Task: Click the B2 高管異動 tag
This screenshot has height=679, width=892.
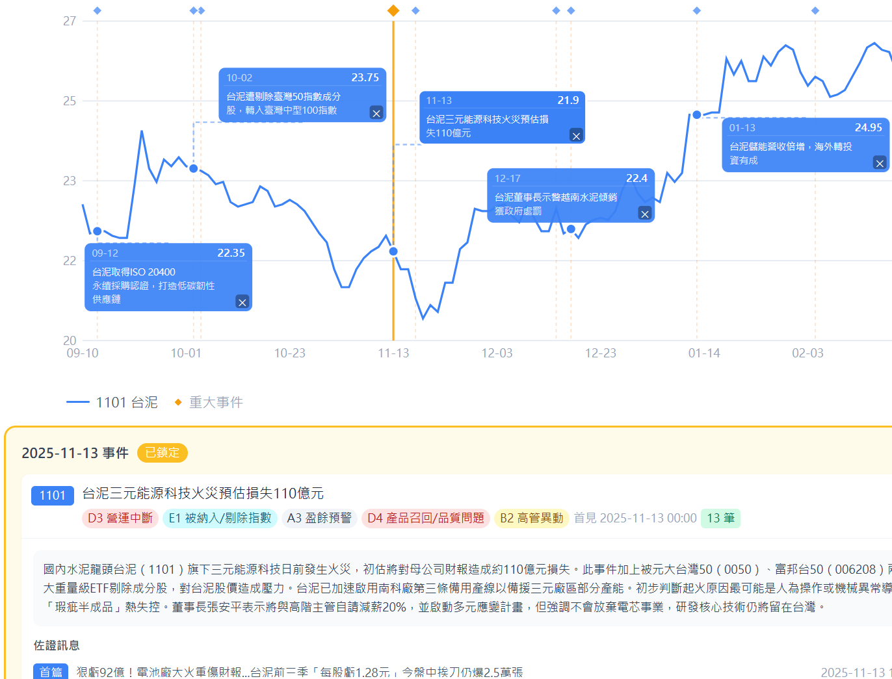Action: tap(531, 518)
